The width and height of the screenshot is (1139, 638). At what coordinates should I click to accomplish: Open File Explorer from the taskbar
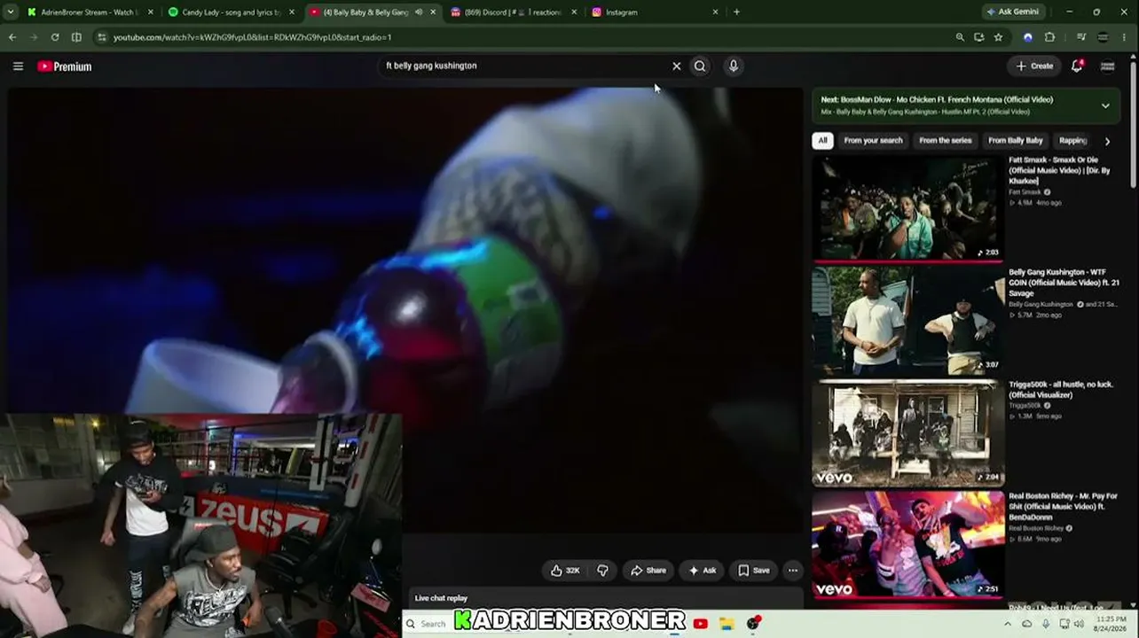[727, 624]
